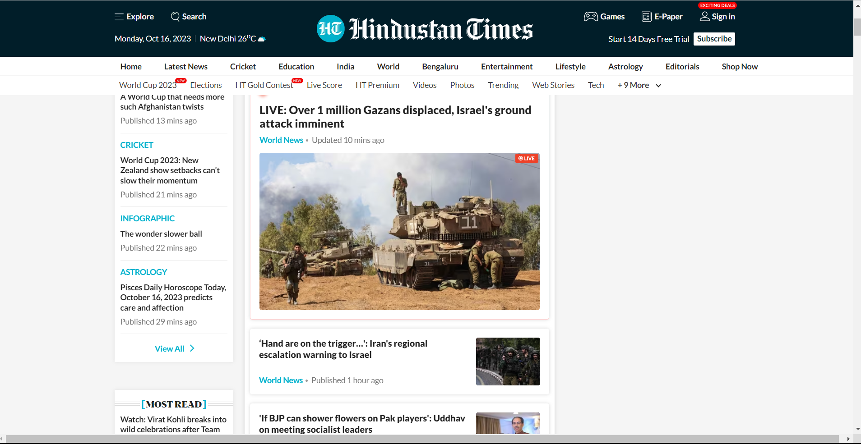Open the Lifestyle section

tap(570, 67)
